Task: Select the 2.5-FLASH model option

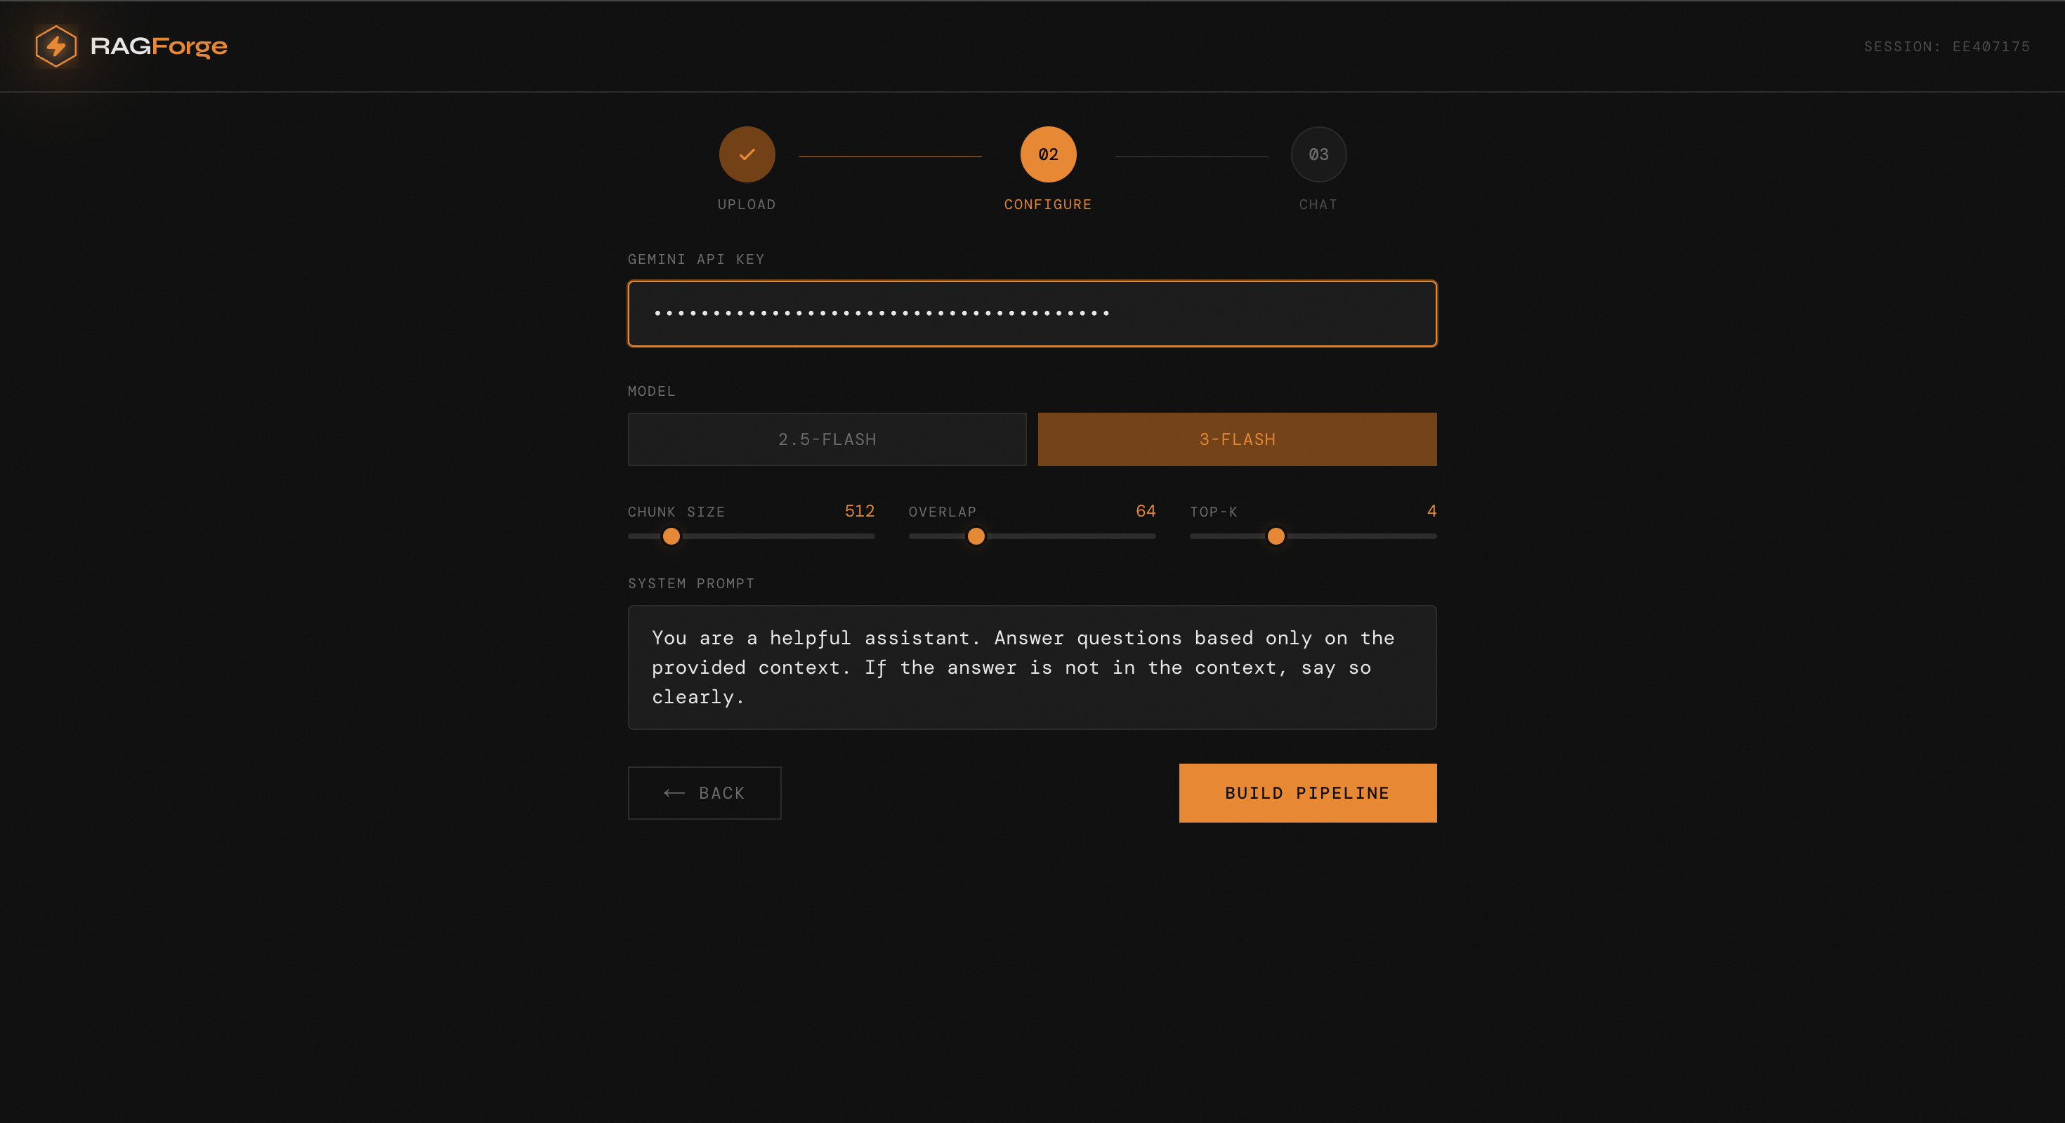Action: 827,439
